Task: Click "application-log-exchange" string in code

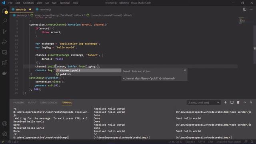Action: pyautogui.click(x=78, y=44)
